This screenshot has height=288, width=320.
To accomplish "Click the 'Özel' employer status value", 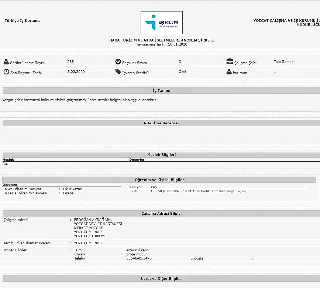I will (182, 72).
